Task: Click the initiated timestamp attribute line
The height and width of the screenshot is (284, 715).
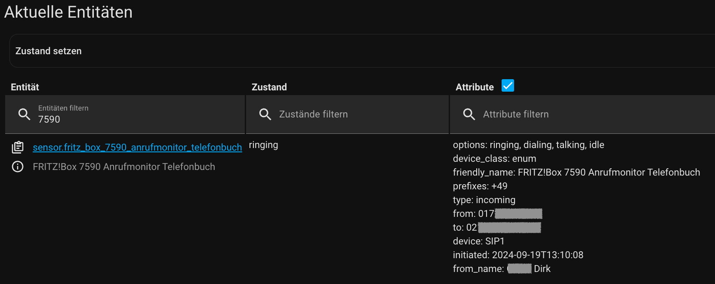Action: (x=518, y=255)
